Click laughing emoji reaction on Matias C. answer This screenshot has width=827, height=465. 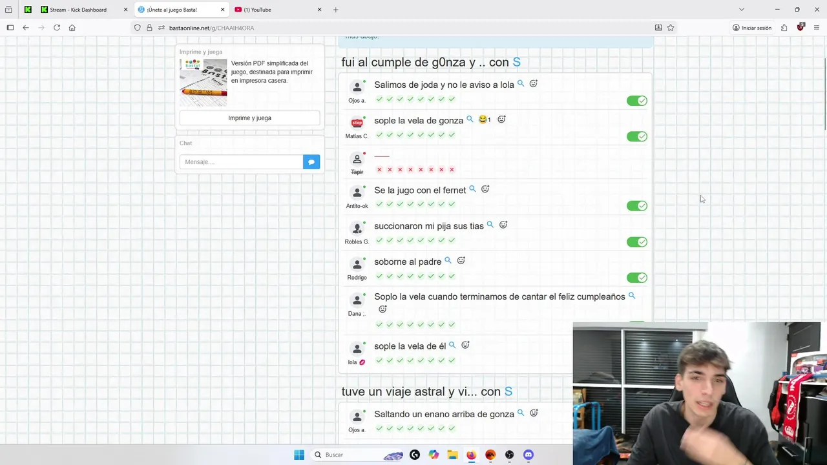click(484, 119)
